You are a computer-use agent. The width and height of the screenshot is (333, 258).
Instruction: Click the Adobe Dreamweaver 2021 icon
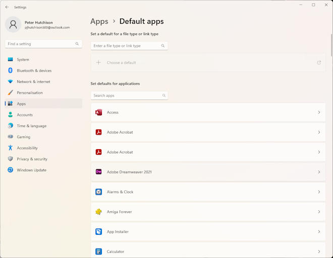99,172
